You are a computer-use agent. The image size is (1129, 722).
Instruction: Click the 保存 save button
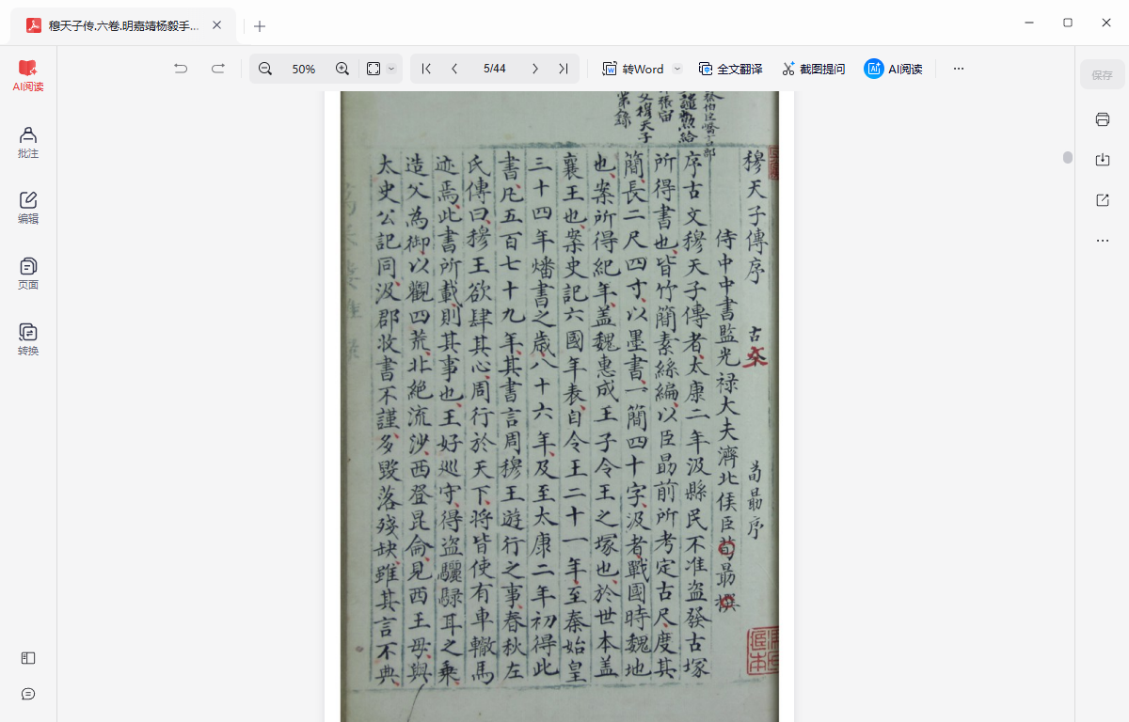(1103, 75)
